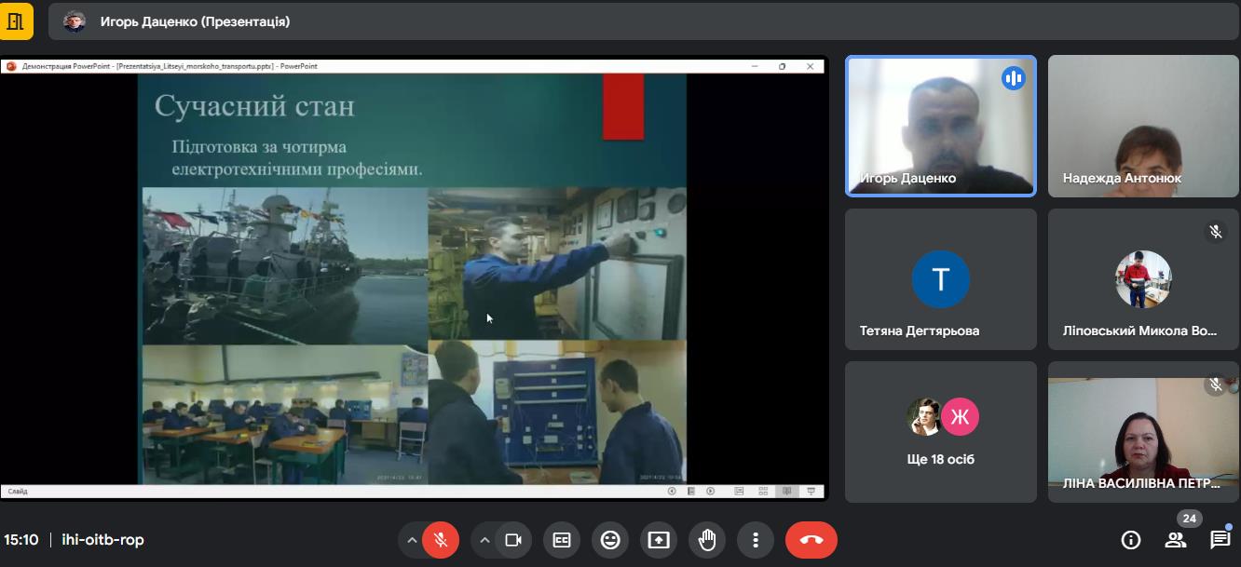Open more options three-dot menu

[756, 540]
